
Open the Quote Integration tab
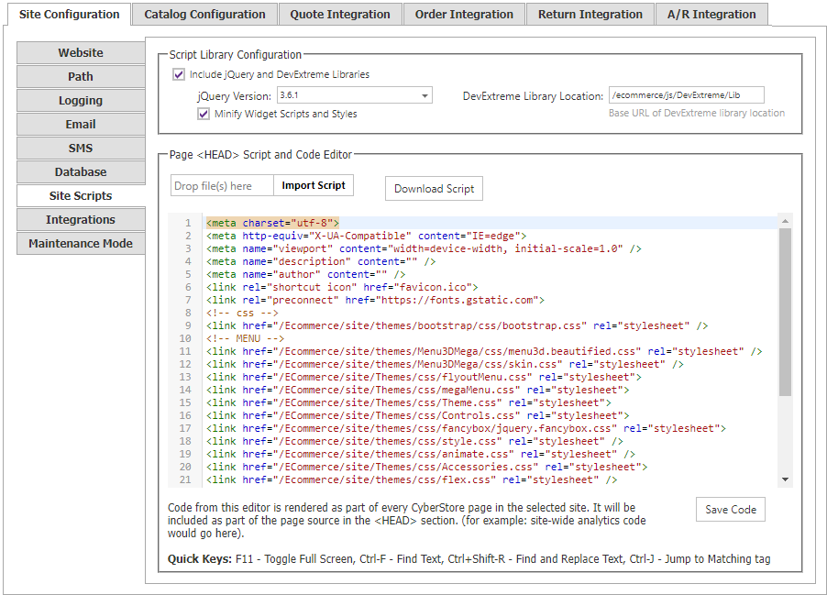coord(340,15)
